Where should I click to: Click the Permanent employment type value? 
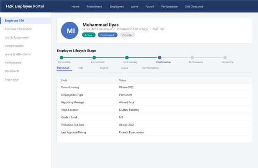[125, 95]
